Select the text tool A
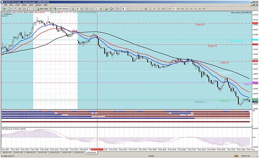The height and width of the screenshot is (158, 259). (155, 9)
